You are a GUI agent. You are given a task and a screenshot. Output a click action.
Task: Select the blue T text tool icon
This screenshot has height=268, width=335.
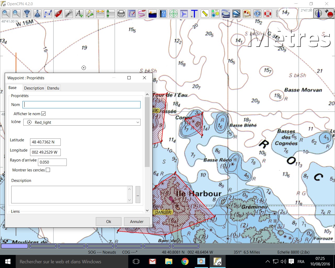[194, 13]
